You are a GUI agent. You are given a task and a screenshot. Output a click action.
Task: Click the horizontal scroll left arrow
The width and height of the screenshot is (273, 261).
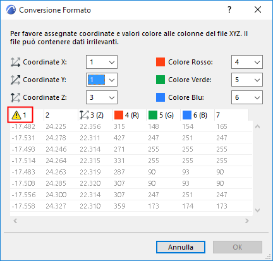[x=15, y=221]
